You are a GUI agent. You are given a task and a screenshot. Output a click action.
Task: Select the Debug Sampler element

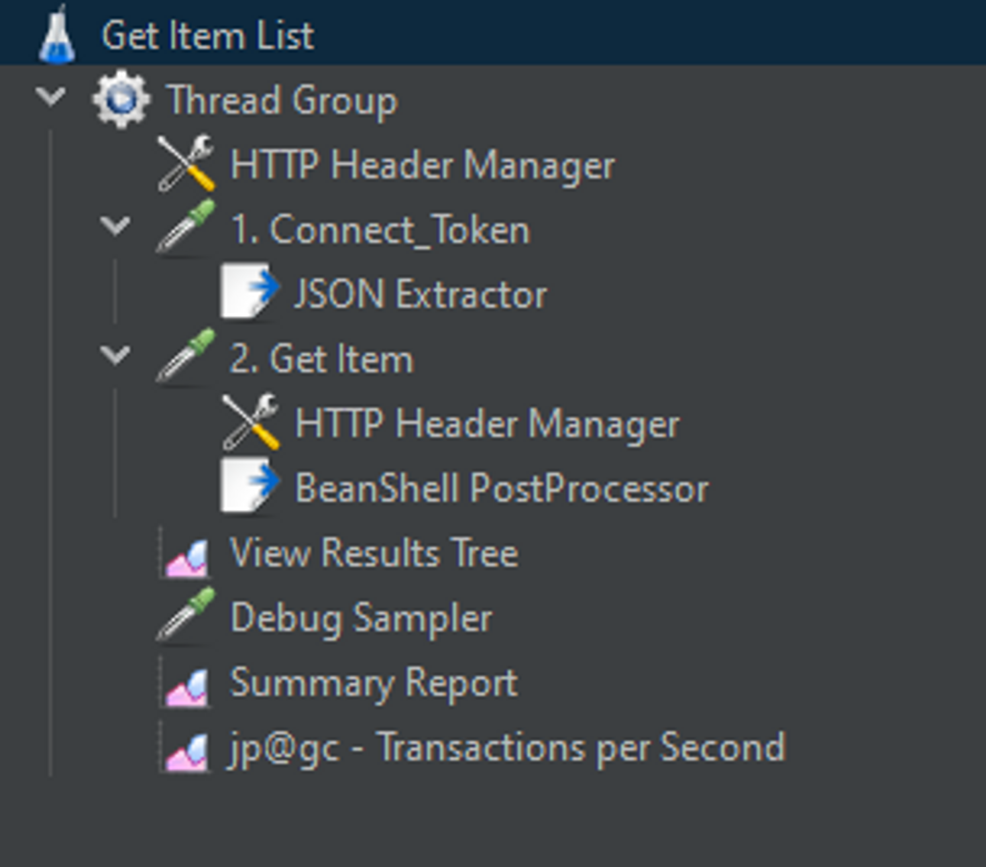362,618
